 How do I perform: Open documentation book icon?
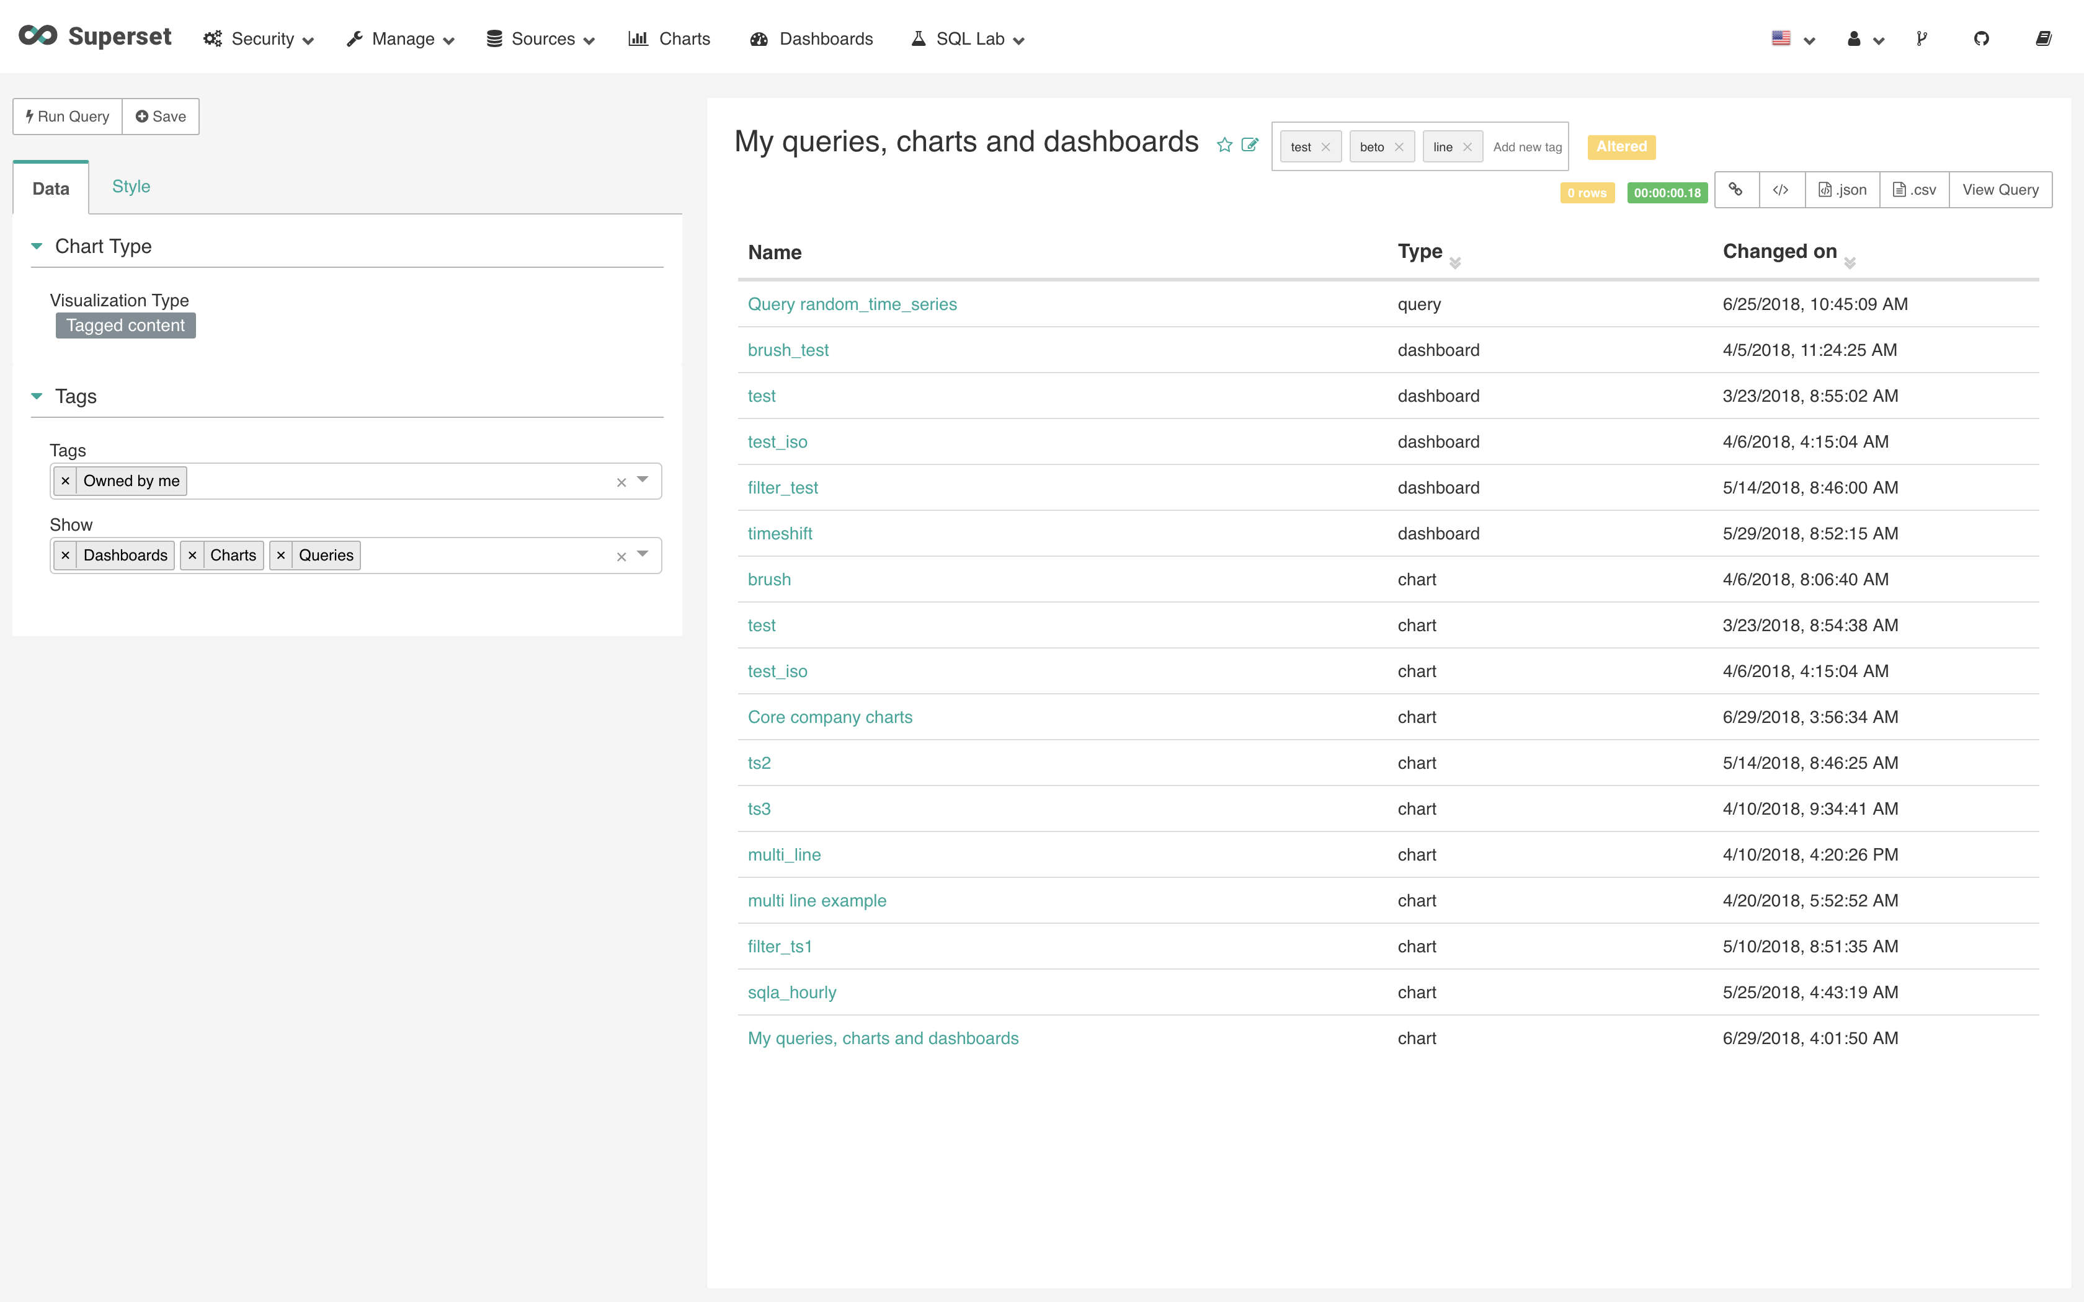point(2042,38)
